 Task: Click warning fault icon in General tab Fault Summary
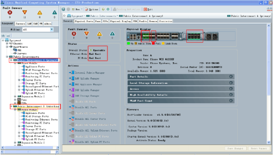(x=112, y=34)
